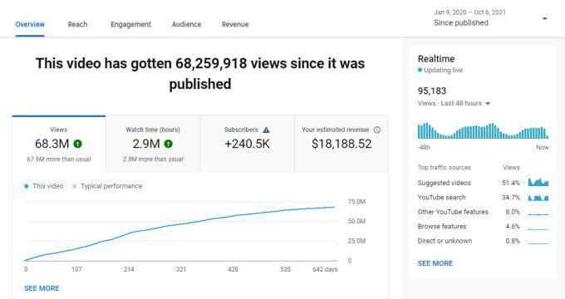Click the '642 days' axis label
This screenshot has height=299, width=565.
point(325,269)
